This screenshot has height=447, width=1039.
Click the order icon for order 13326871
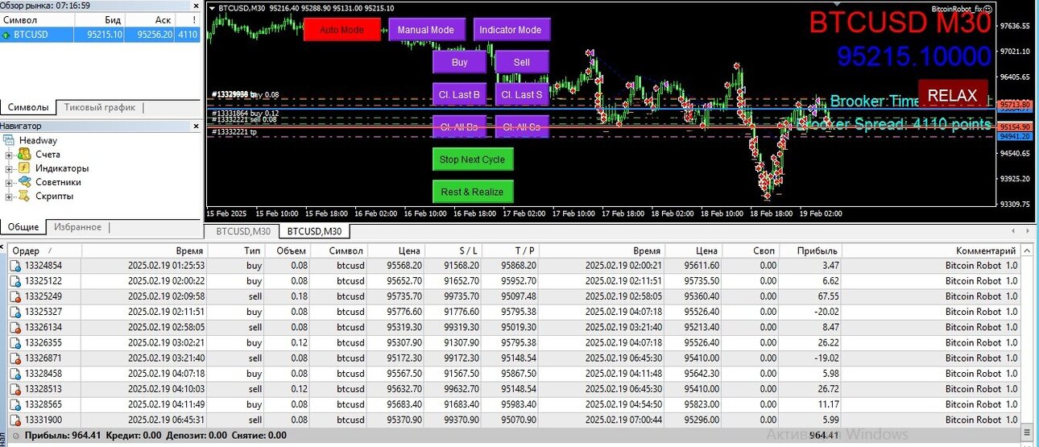pos(15,358)
